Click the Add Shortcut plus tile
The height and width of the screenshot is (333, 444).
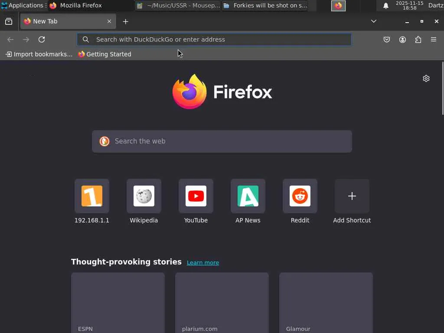[x=352, y=196]
